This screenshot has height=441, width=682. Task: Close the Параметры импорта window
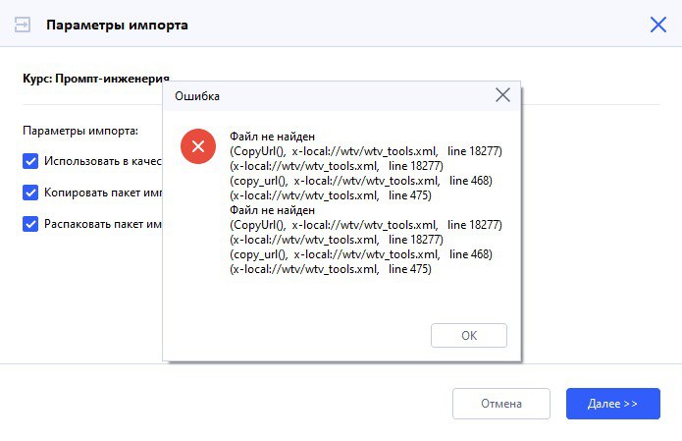[x=657, y=25]
